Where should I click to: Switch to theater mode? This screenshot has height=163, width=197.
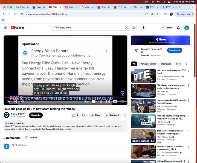pos(115,101)
